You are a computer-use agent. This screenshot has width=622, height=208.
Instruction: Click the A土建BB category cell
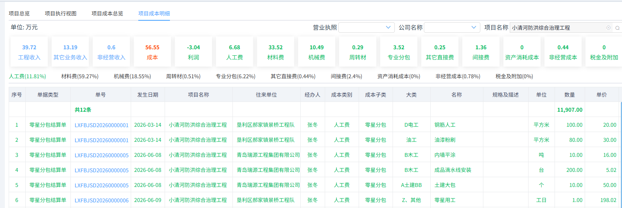coord(411,185)
